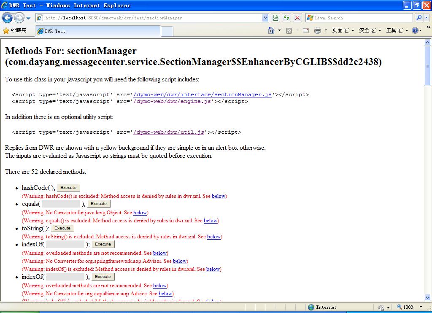
Task: Execute the toString() method
Action: (x=62, y=228)
